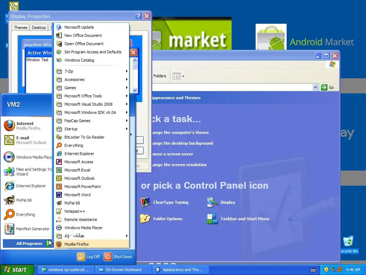Image resolution: width=366 pixels, height=275 pixels.
Task: Open the address bar dropdown arrow
Action: pyautogui.click(x=315, y=87)
